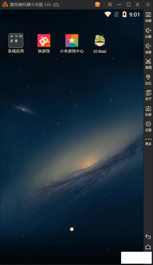The image size is (153, 265).
Task: Tap the home screen page indicator dot
Action: 72,229
